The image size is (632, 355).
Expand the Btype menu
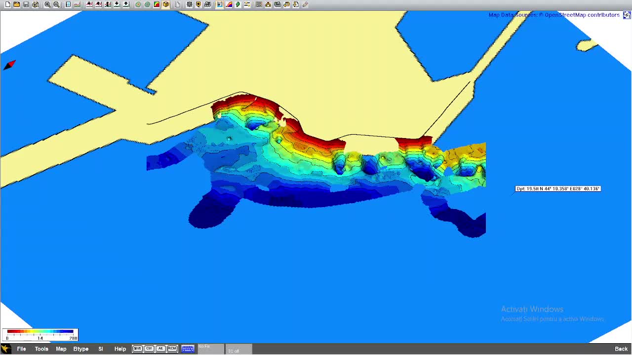click(81, 349)
